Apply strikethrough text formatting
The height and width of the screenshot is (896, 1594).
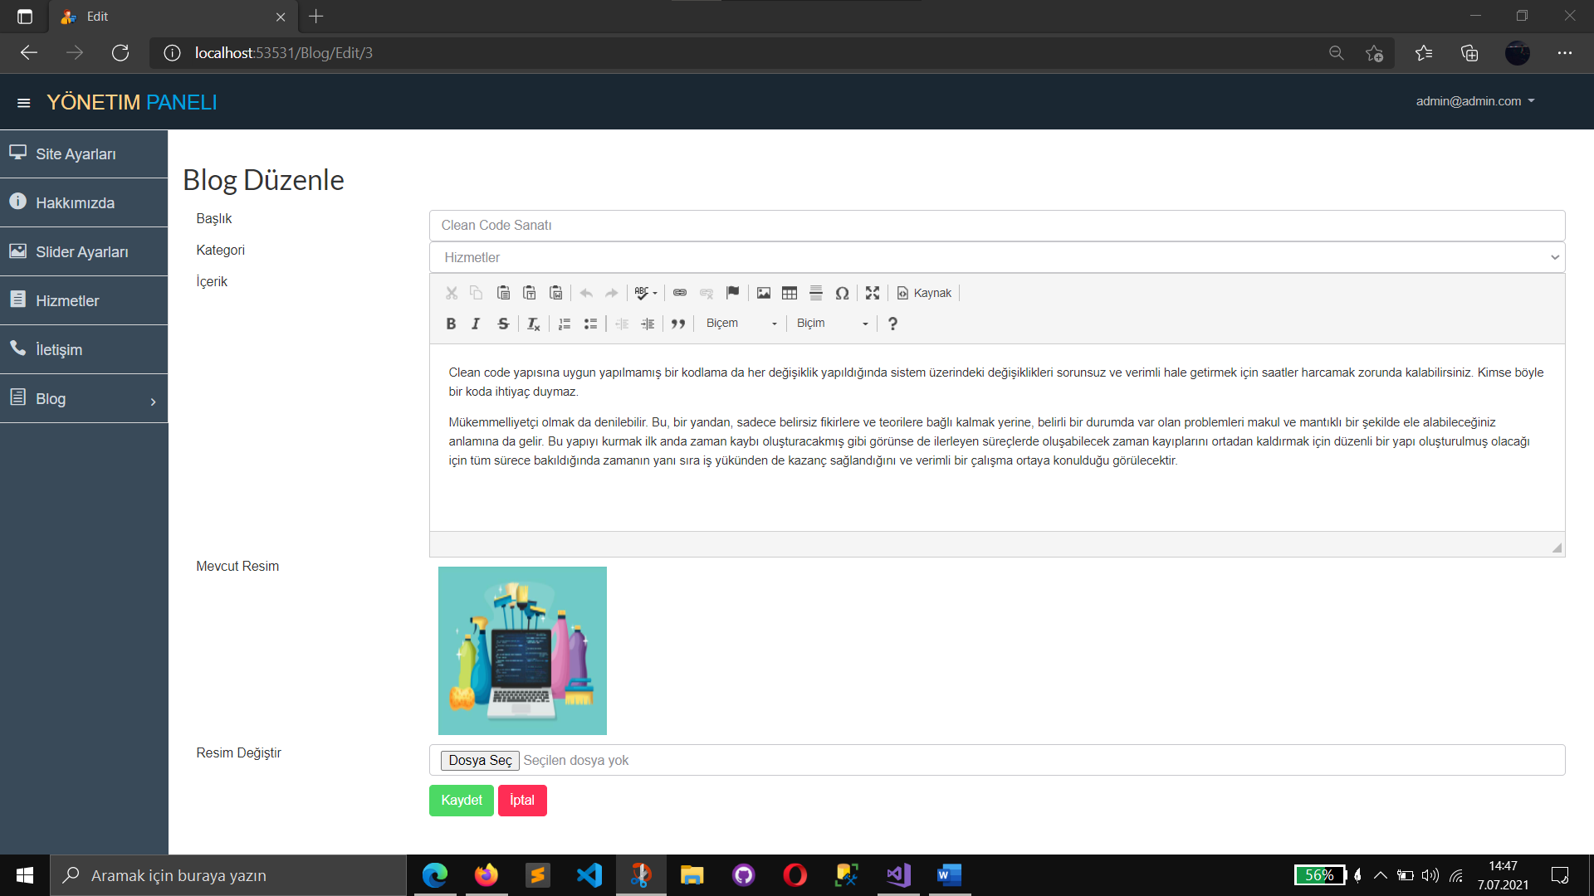(503, 324)
